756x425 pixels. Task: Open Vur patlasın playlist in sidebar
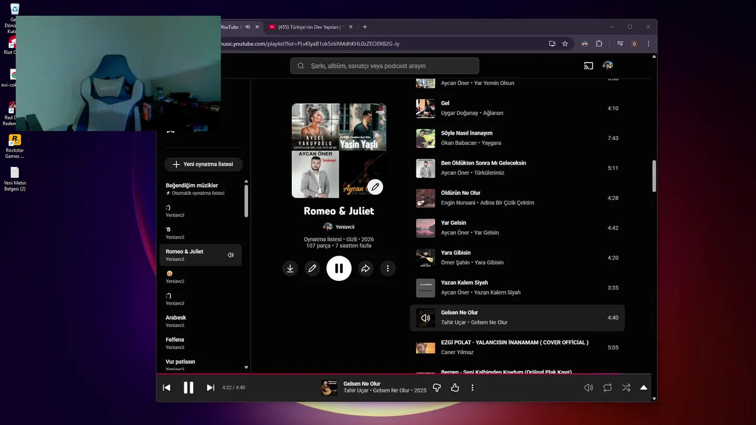200,364
